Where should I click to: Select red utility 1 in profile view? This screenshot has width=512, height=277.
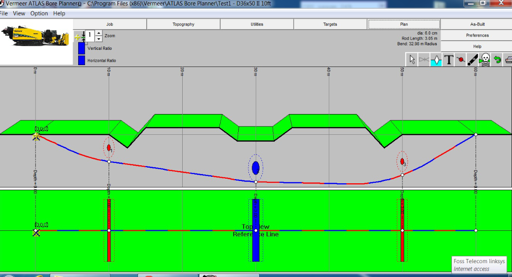point(109,148)
